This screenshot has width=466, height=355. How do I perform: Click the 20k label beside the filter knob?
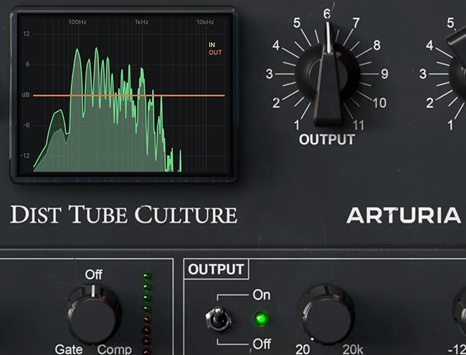coord(353,350)
